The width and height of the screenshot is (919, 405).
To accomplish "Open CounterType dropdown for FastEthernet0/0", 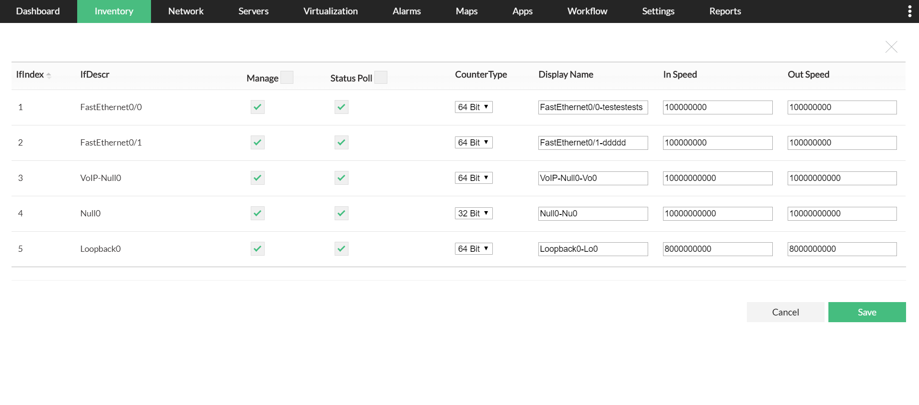I will click(473, 107).
